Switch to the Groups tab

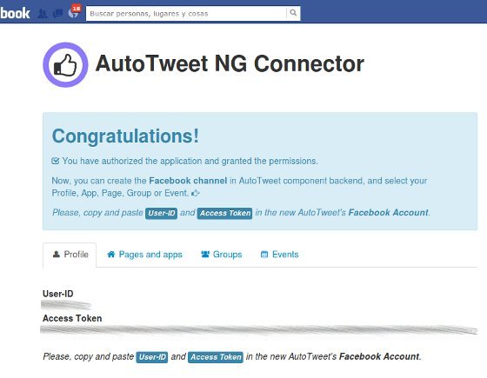tap(222, 255)
